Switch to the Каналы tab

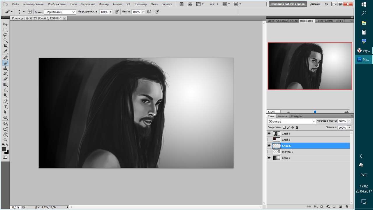point(282,116)
